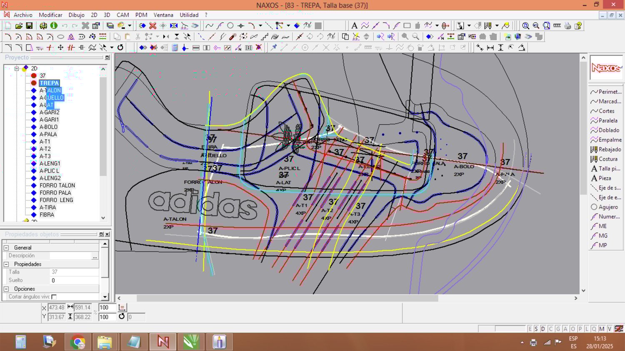Image resolution: width=625 pixels, height=351 pixels.
Task: Open a file with the folder icon
Action: pyautogui.click(x=19, y=26)
